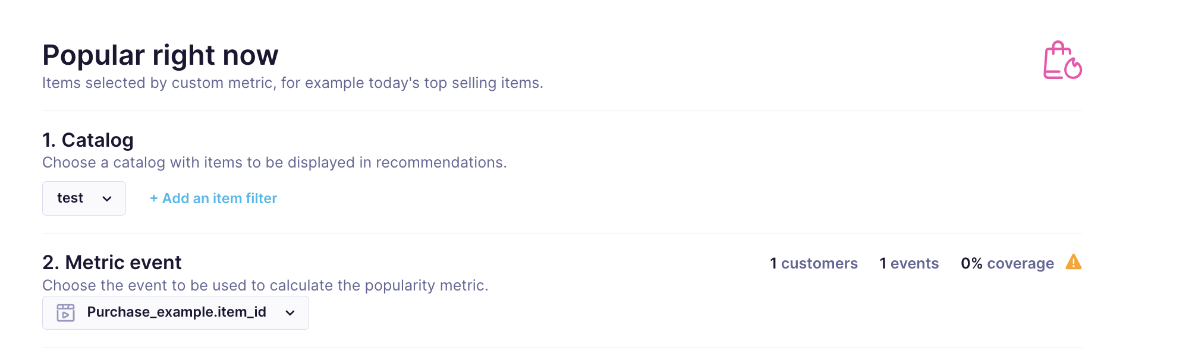This screenshot has width=1189, height=360.
Task: Expand the chevron on the test catalog selector
Action: point(107,198)
